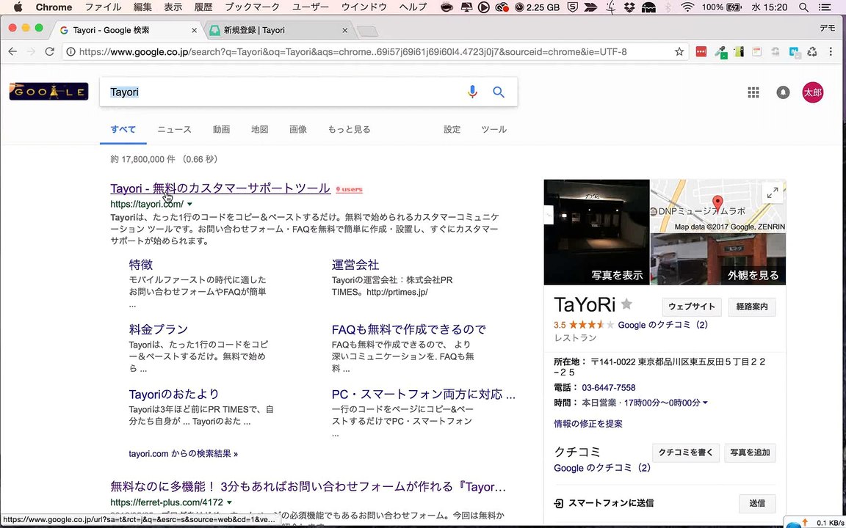The width and height of the screenshot is (846, 528).
Task: Click the calendar extension icon
Action: 757,52
